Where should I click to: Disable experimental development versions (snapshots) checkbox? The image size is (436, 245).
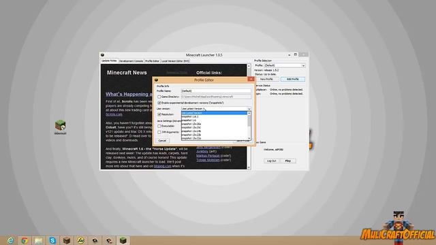(x=159, y=103)
